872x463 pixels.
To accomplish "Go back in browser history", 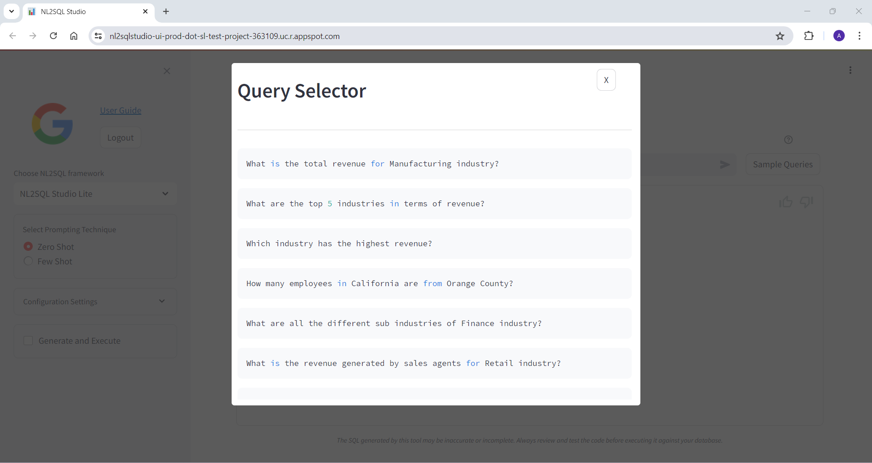I will (x=13, y=36).
